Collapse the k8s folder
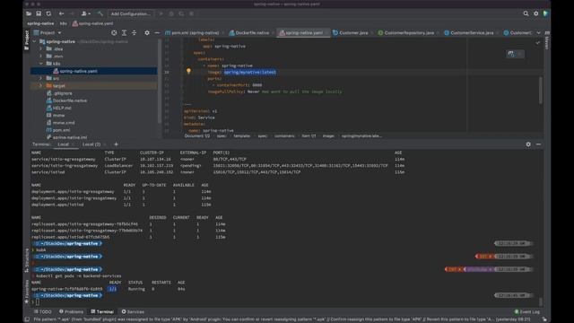Screen dimensions: 574x323 (41, 64)
